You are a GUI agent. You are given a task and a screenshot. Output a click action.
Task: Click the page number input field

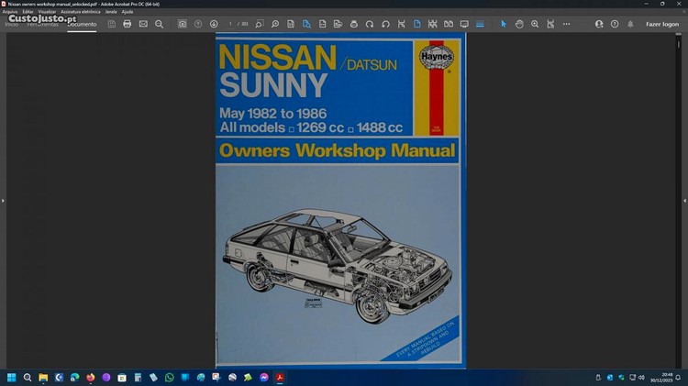(231, 24)
